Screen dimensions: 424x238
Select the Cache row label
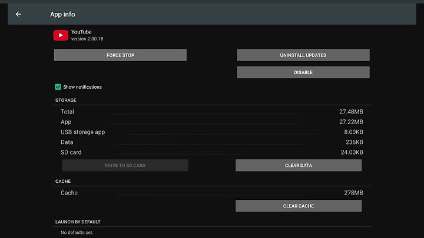(x=69, y=193)
